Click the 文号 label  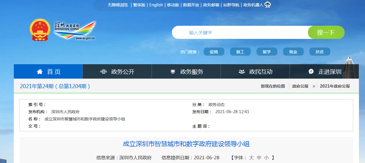tap(35, 126)
